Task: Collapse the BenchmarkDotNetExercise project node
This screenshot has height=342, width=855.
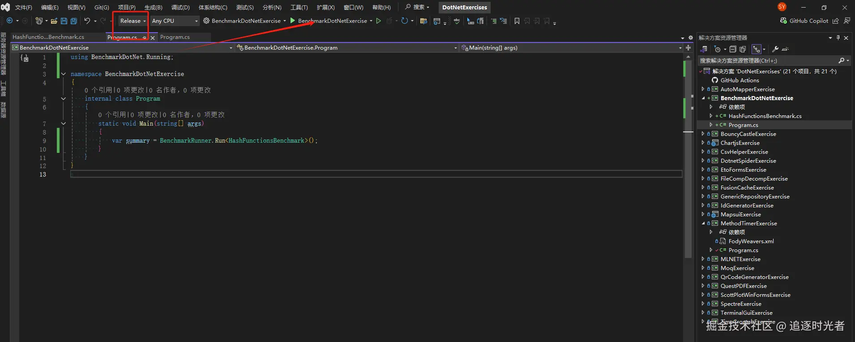Action: point(703,98)
